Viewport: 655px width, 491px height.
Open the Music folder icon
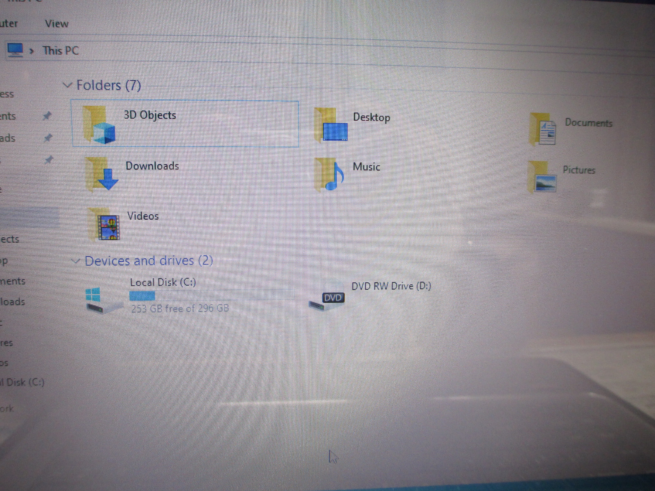[x=330, y=175]
